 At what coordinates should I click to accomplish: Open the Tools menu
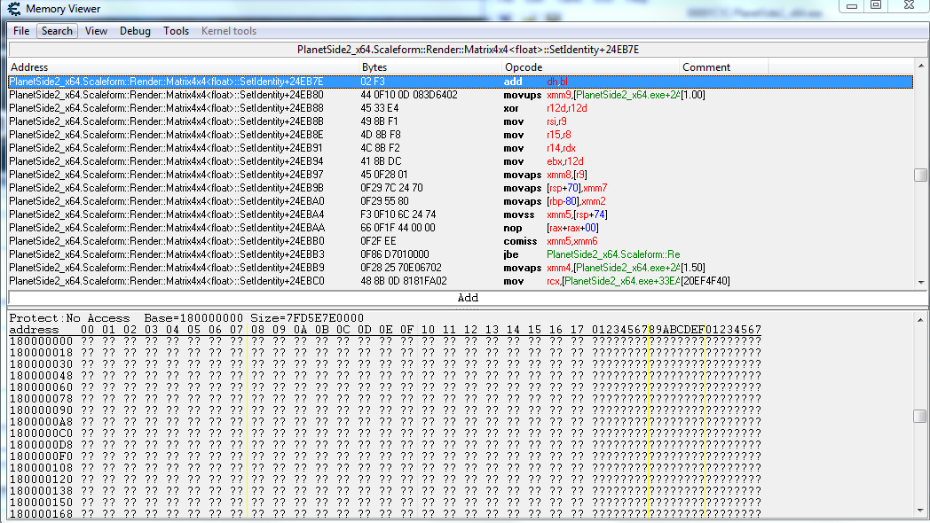pos(176,31)
